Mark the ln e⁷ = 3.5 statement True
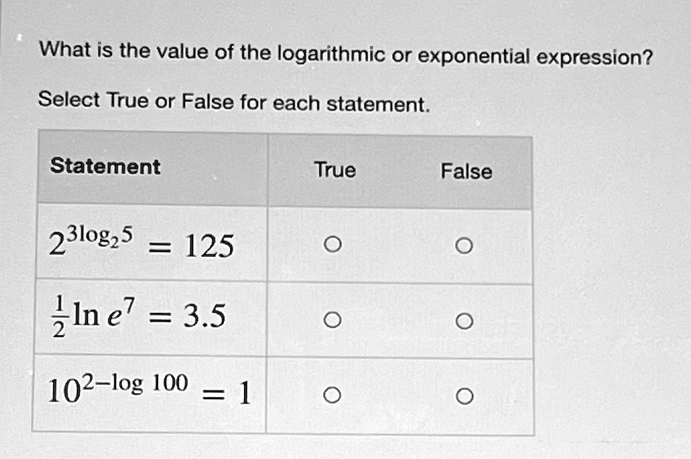The height and width of the screenshot is (459, 691). 331,321
